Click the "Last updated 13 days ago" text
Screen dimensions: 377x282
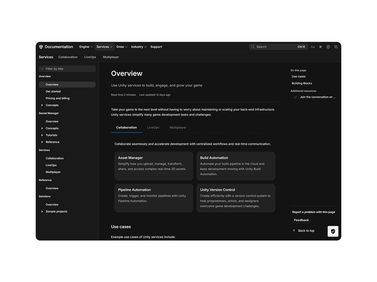(x=155, y=95)
